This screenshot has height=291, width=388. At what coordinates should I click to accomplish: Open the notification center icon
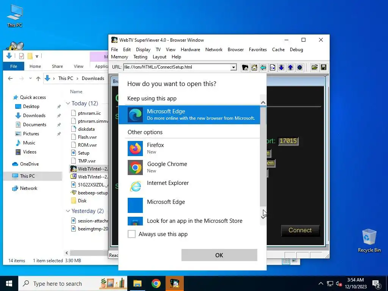[376, 284]
